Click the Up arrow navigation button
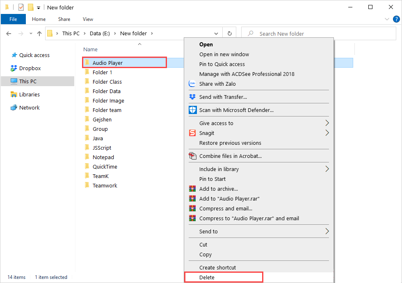This screenshot has width=402, height=283. tap(39, 34)
